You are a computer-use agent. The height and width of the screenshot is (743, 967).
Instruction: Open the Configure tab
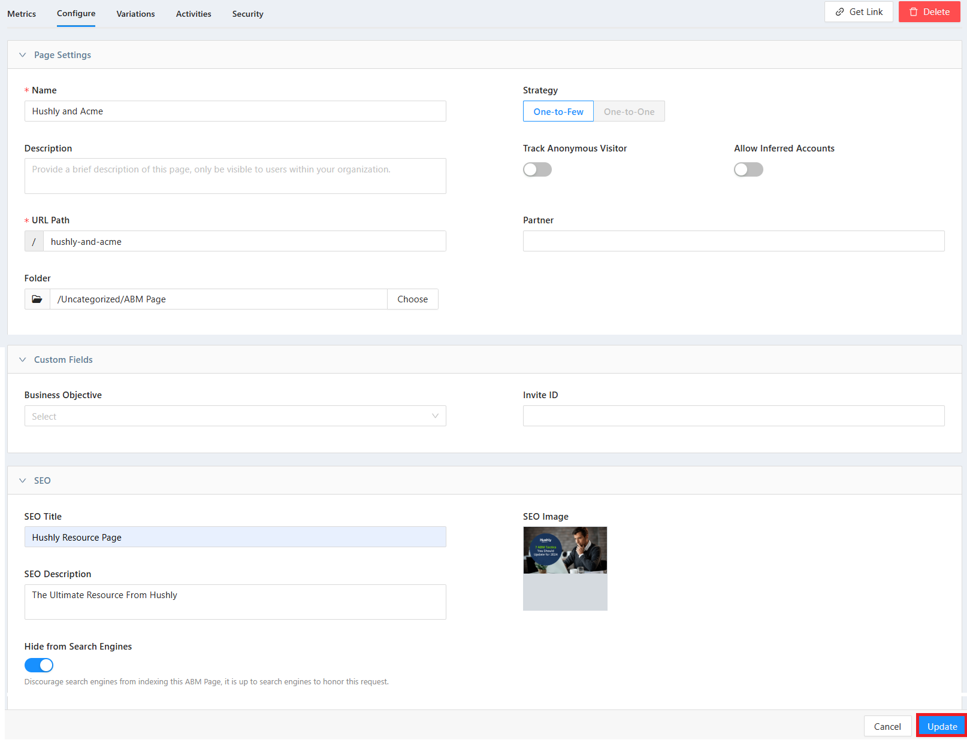point(76,13)
